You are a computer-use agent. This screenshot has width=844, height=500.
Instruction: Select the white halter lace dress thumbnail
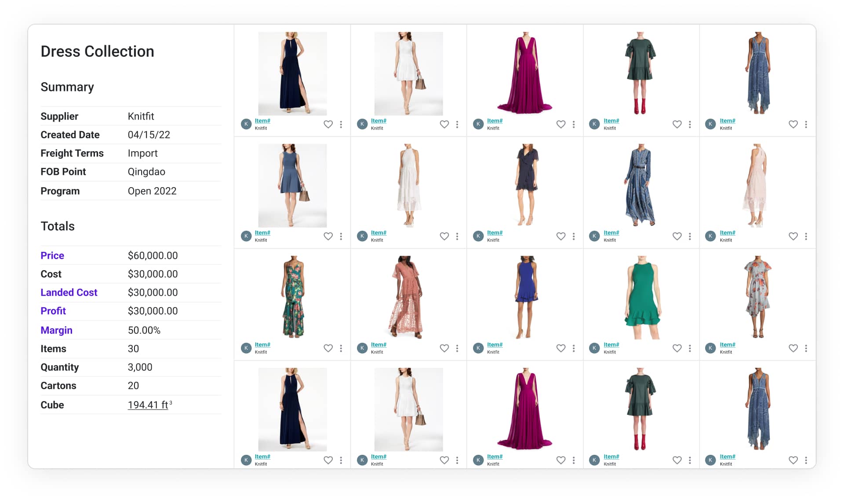(x=409, y=185)
